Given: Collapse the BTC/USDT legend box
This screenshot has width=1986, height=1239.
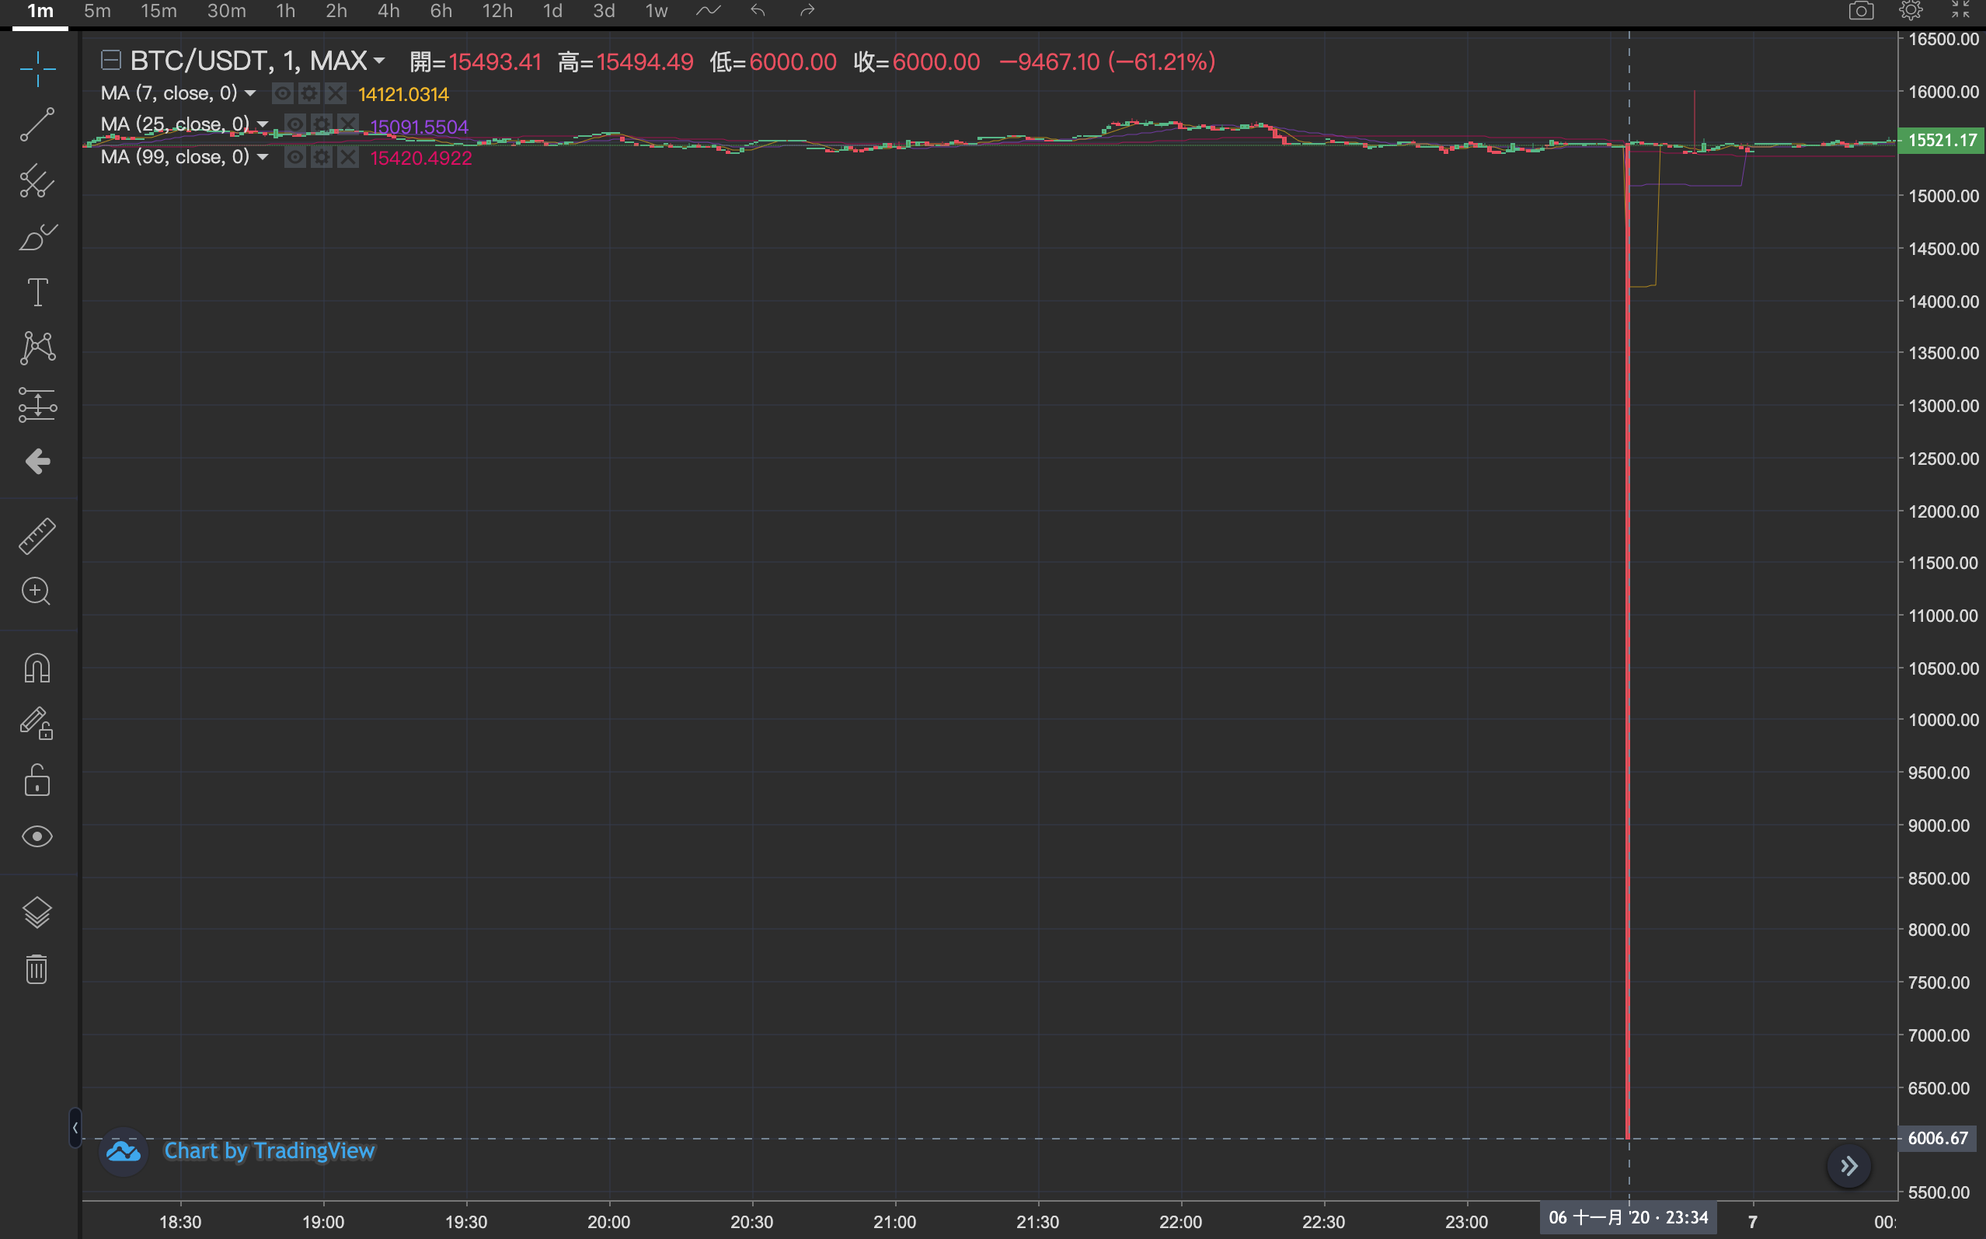Looking at the screenshot, I should (110, 60).
